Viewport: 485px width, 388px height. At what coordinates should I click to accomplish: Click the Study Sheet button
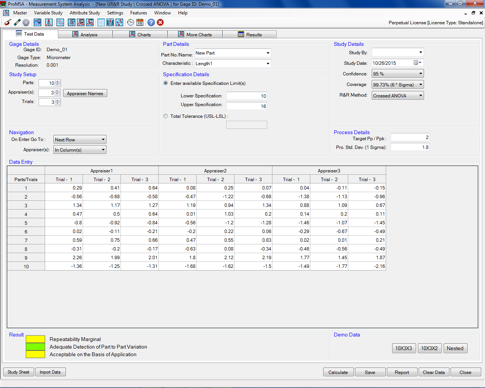(19, 372)
